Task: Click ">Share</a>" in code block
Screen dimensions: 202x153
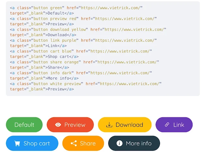Action: click(57, 67)
